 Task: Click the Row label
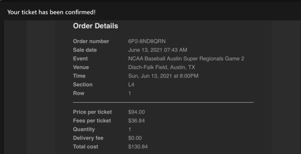click(79, 93)
